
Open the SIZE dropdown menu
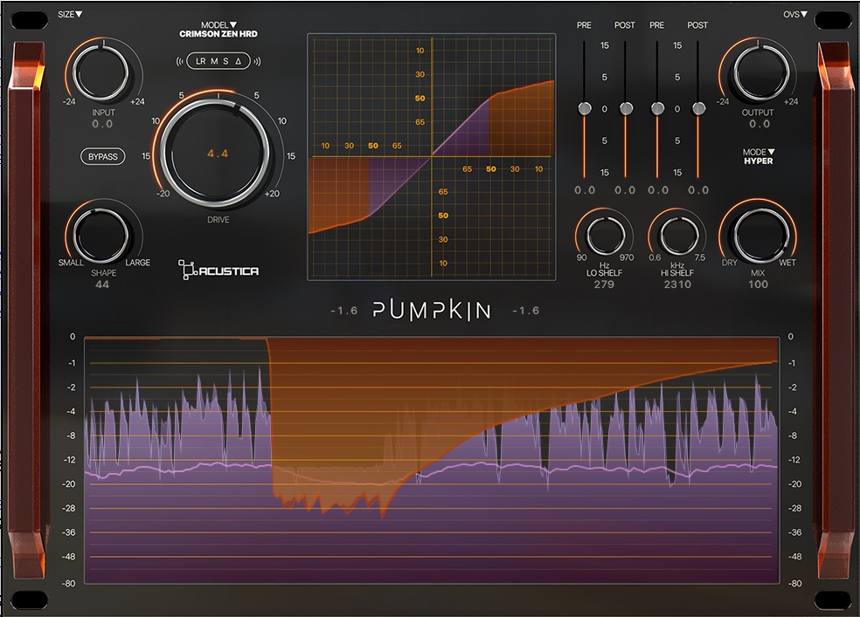70,14
